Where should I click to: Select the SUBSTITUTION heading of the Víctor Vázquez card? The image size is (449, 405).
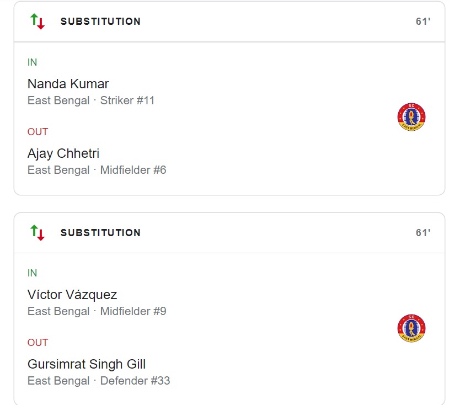(x=100, y=233)
